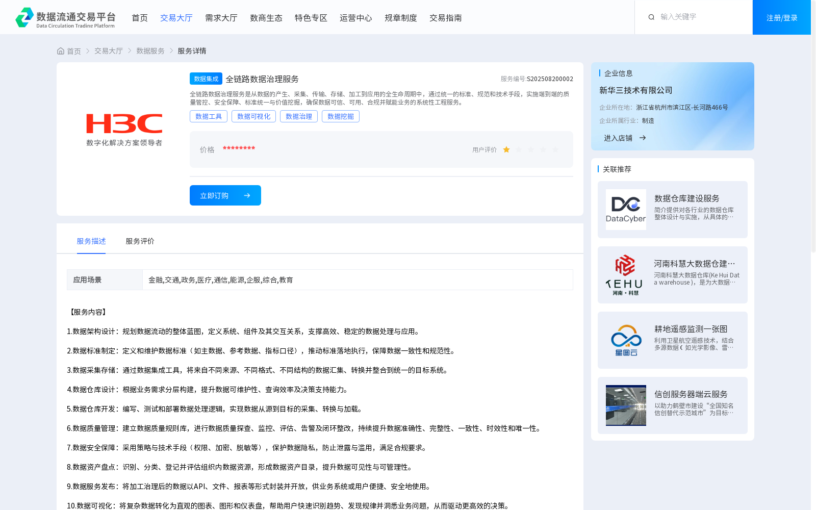This screenshot has width=816, height=510.
Task: Click the H3C company logo image
Action: (124, 130)
